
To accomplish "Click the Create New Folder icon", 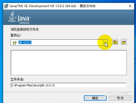I will point(124,42).
